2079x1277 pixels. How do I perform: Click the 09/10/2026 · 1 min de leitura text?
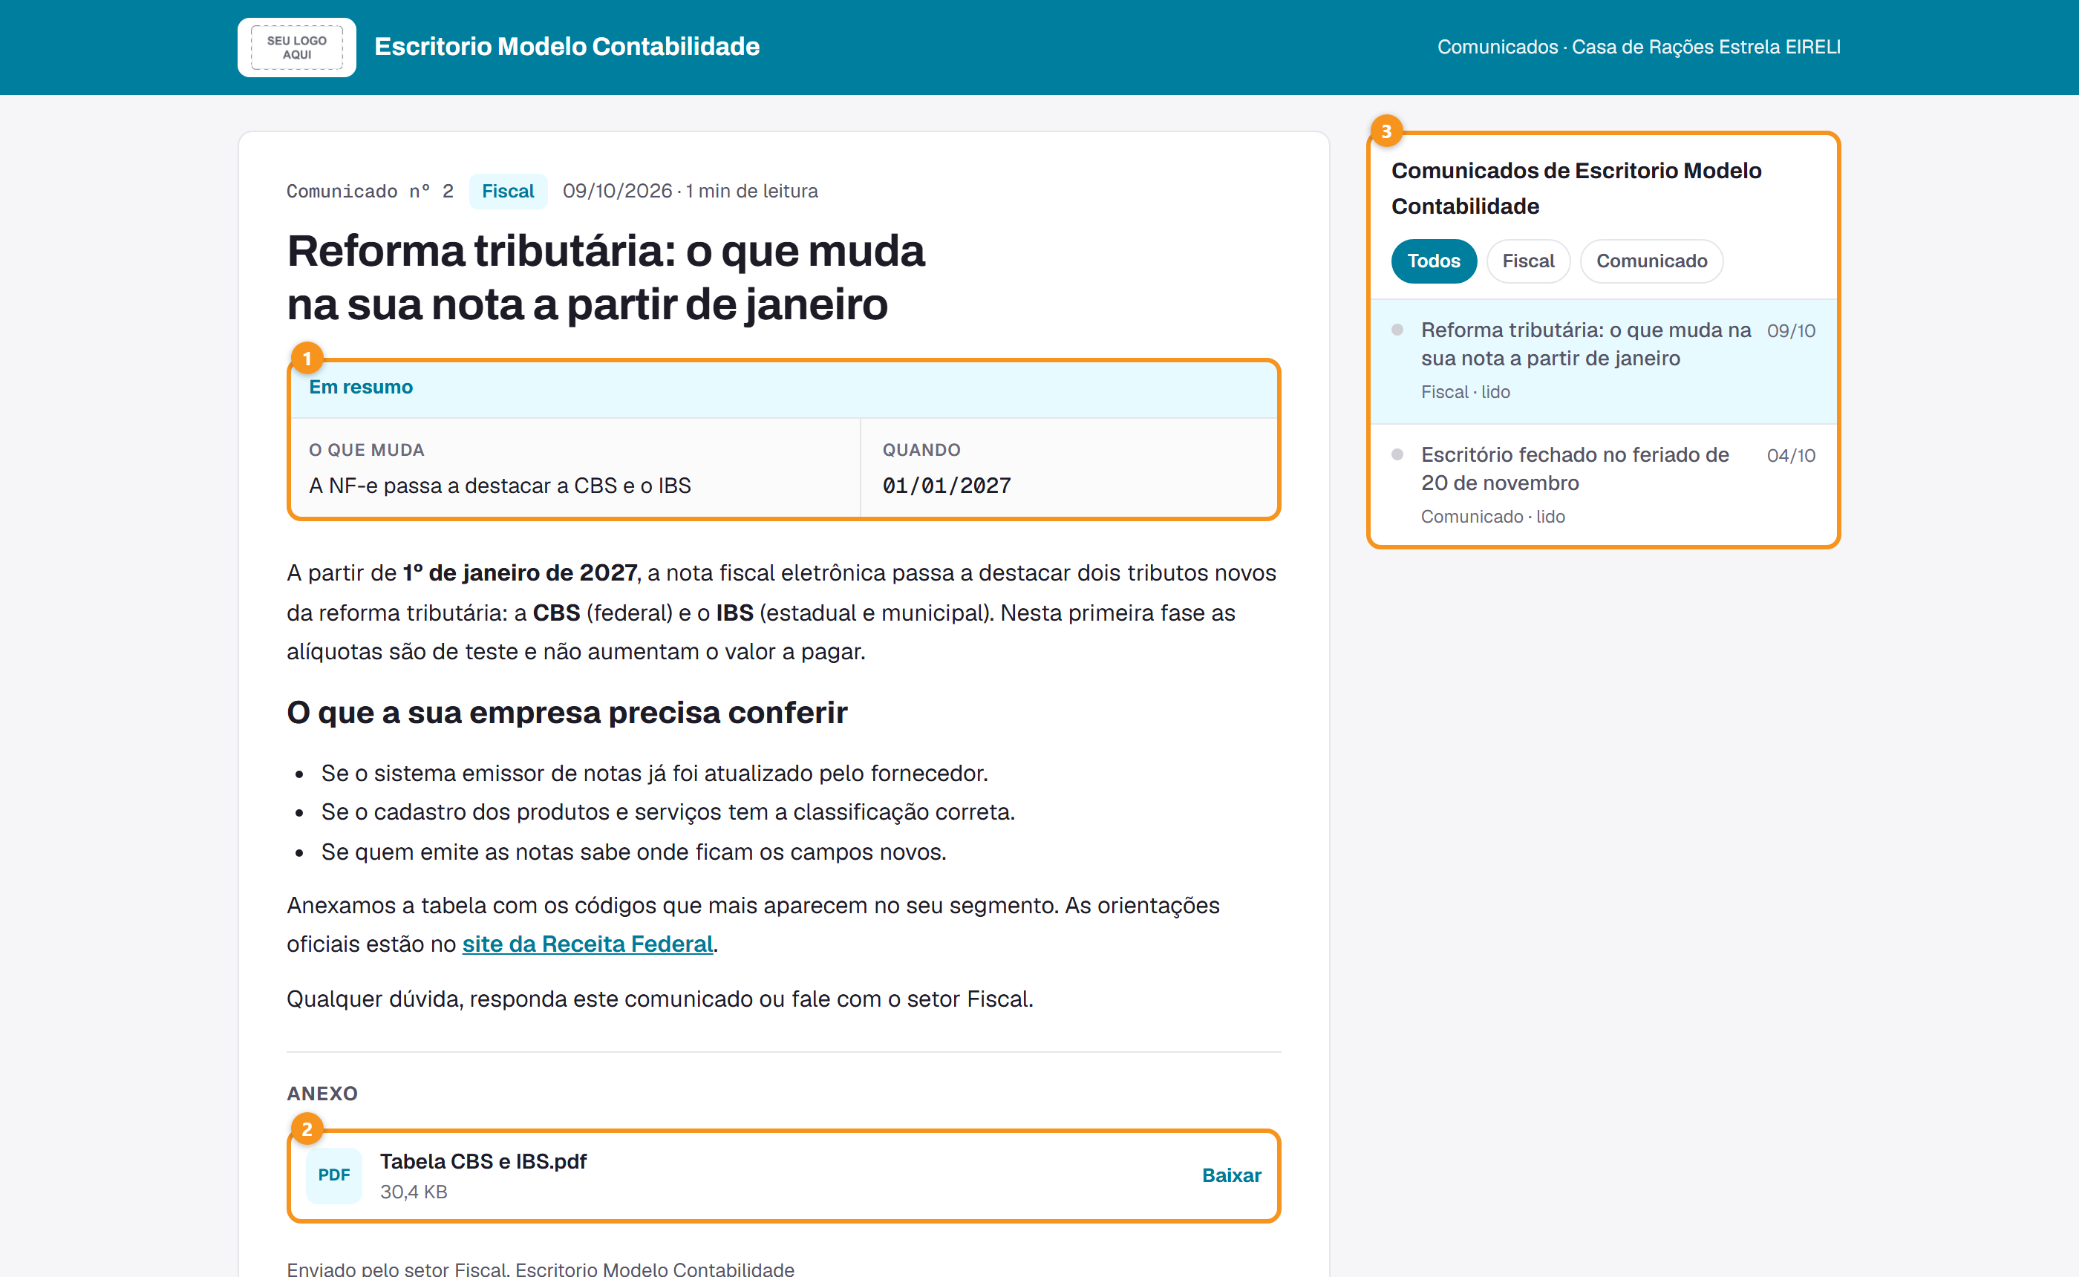pos(690,191)
